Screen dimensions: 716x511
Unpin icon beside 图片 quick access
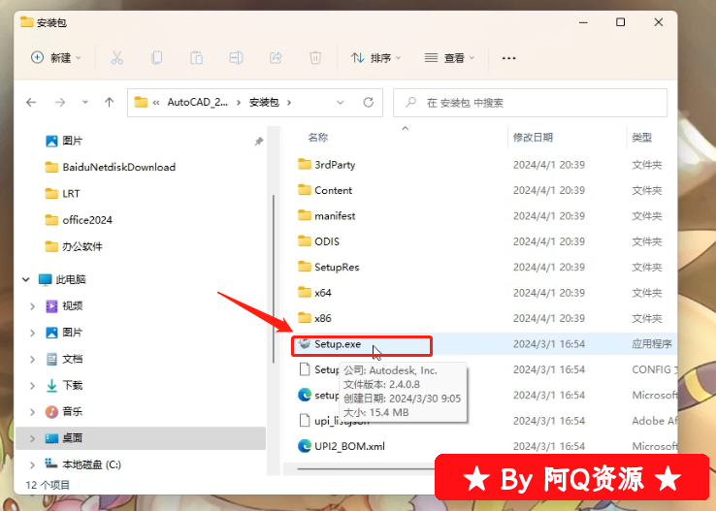pyautogui.click(x=259, y=142)
